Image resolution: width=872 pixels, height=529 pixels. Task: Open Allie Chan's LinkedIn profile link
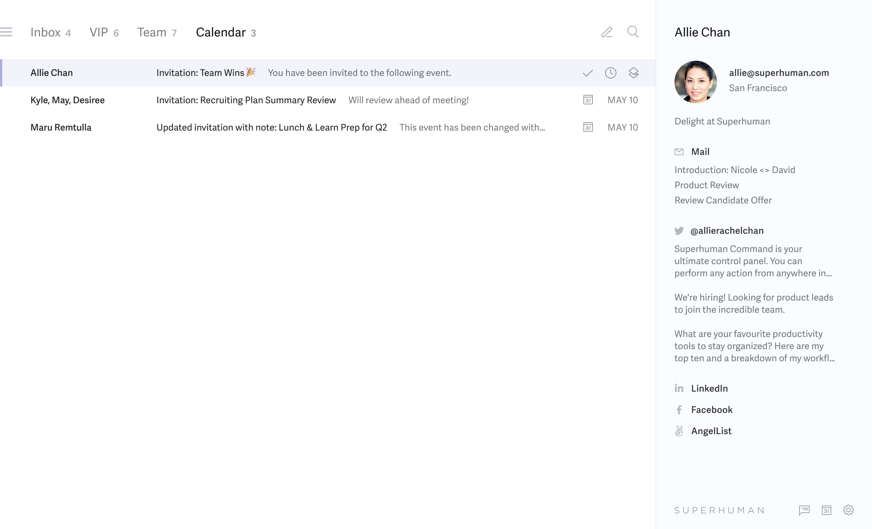pos(709,389)
